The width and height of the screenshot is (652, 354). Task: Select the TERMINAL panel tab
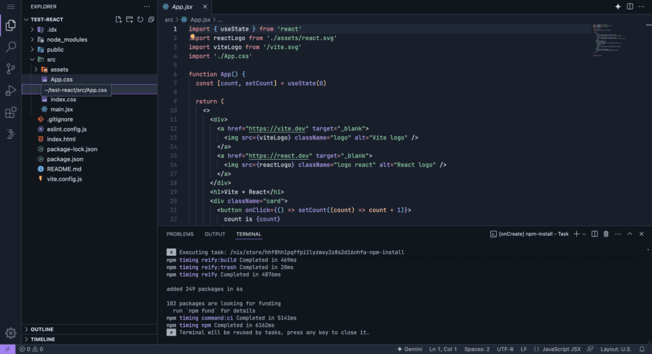click(x=249, y=234)
